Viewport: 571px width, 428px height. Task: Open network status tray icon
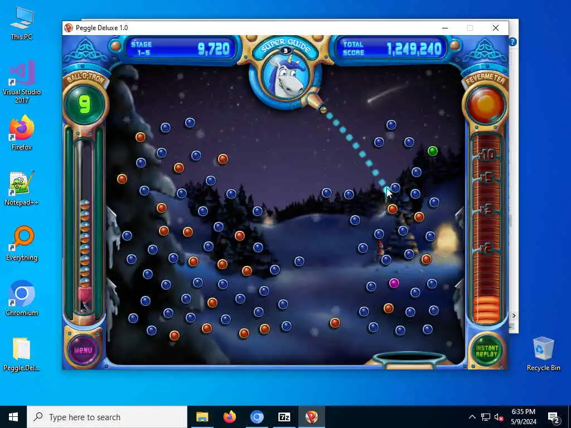coord(486,417)
